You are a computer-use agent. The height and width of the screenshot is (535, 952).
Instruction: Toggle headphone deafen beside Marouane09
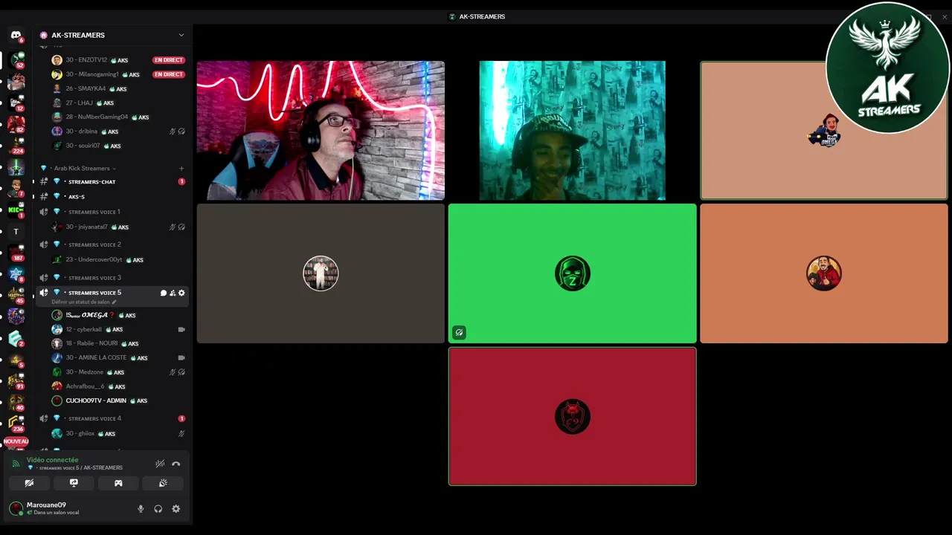click(x=158, y=509)
